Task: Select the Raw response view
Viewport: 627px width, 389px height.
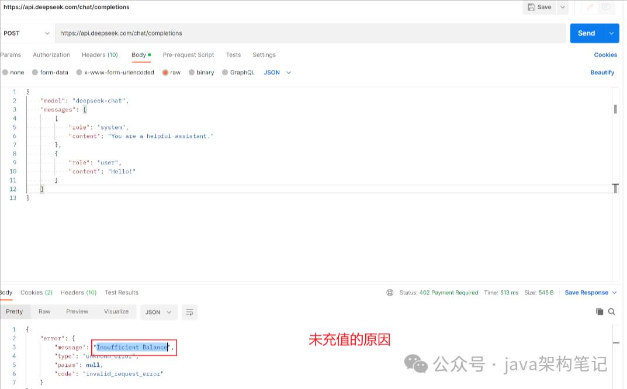Action: [44, 311]
